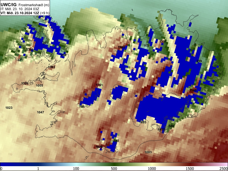Click the map value "1321"
Image resolution: width=228 pixels, height=171 pixels.
pyautogui.click(x=25, y=83)
